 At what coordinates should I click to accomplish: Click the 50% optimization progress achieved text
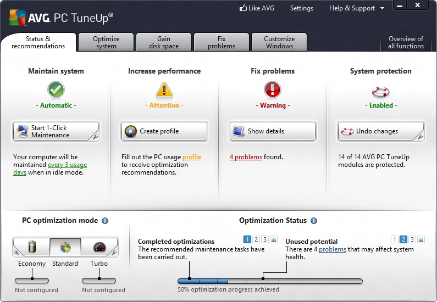pyautogui.click(x=228, y=289)
